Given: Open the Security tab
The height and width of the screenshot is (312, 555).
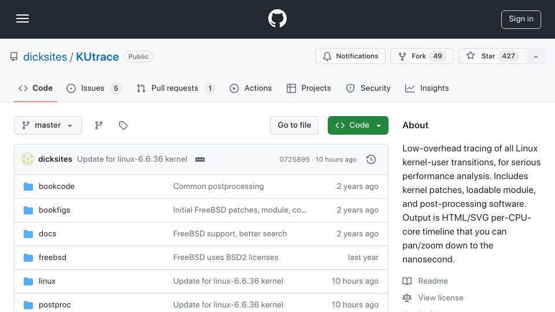Looking at the screenshot, I should click(x=368, y=88).
